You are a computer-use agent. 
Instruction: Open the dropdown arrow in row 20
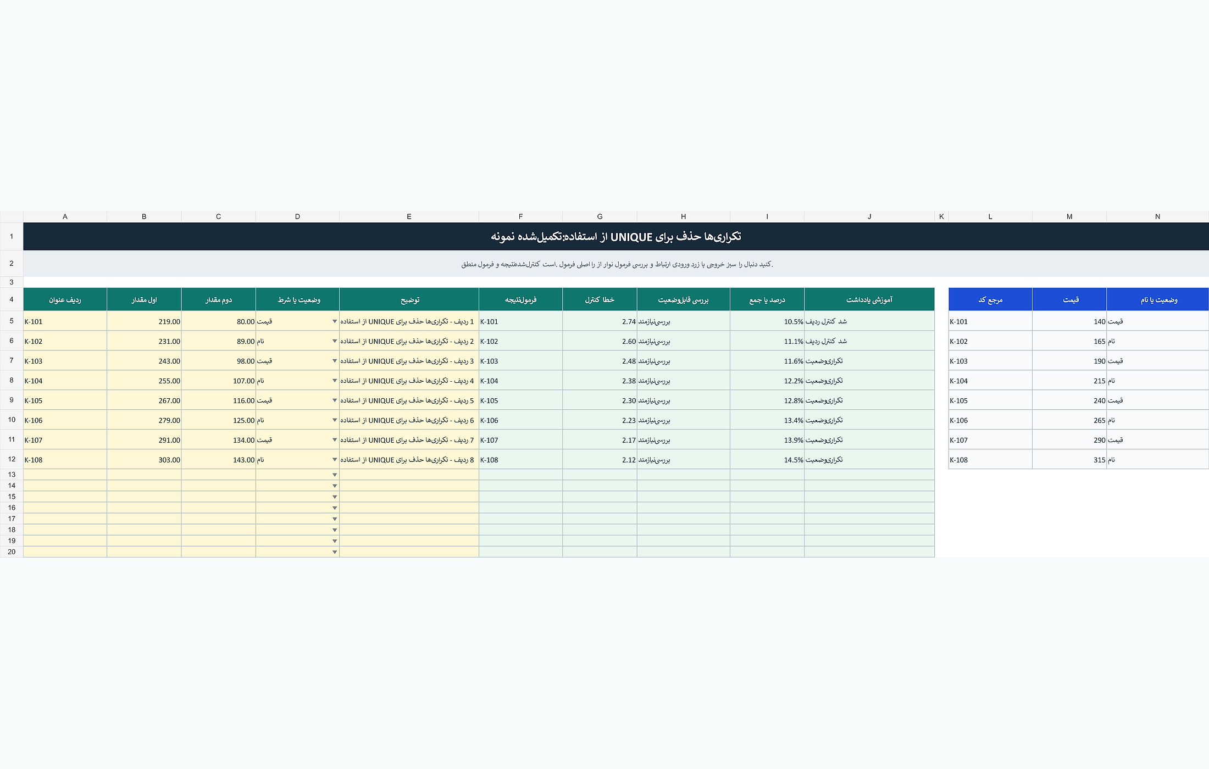pos(334,552)
